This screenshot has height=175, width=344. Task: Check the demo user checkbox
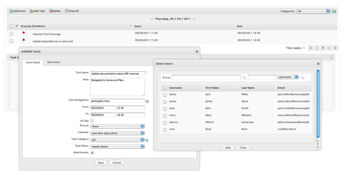[165, 95]
